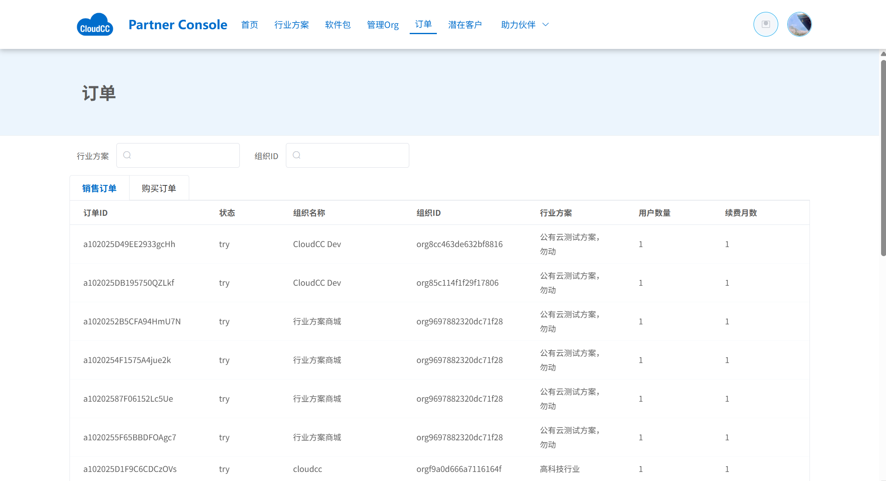The image size is (886, 481).
Task: Click Partner Console title link
Action: click(x=178, y=25)
